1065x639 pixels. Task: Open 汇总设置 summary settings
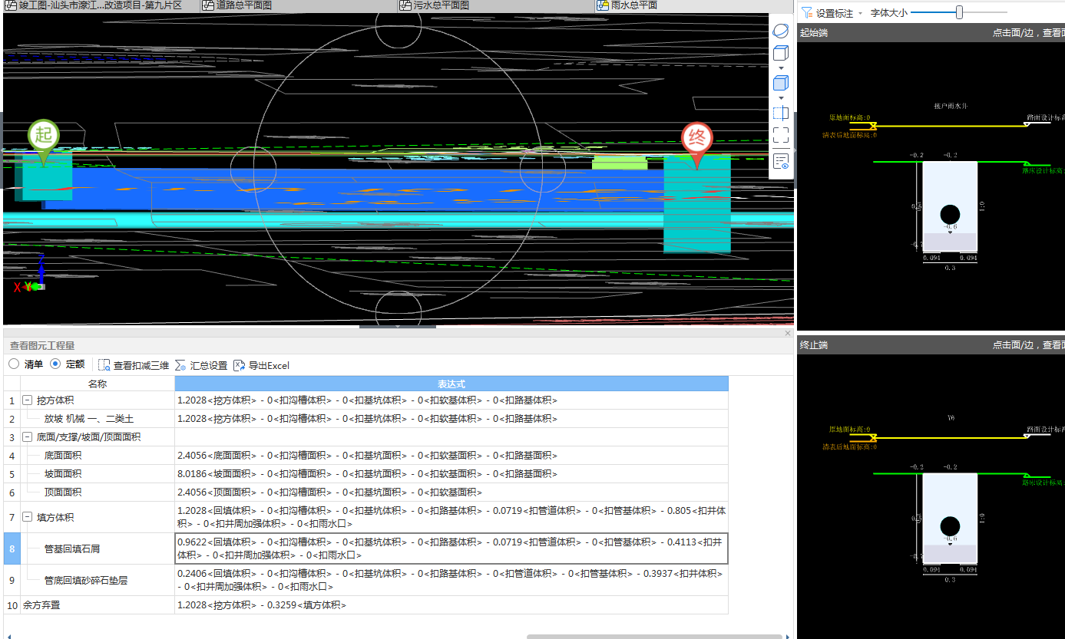pyautogui.click(x=201, y=365)
